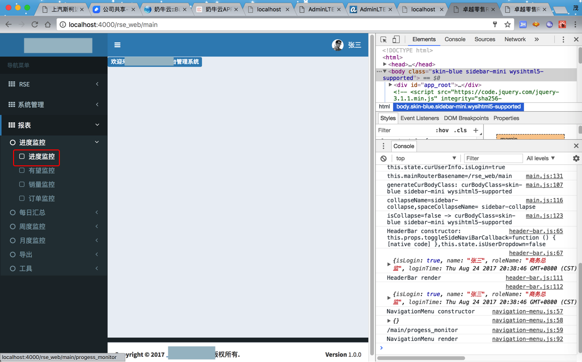Expand the 系统管理 menu chevron
The height and width of the screenshot is (362, 582).
(97, 105)
